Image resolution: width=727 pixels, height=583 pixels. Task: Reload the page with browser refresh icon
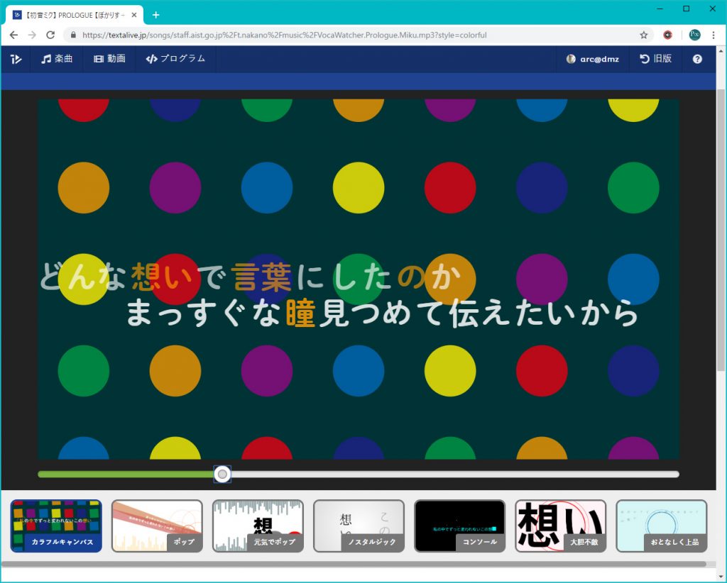[x=50, y=35]
